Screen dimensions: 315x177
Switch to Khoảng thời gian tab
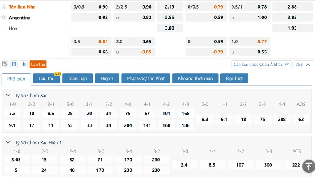(195, 78)
